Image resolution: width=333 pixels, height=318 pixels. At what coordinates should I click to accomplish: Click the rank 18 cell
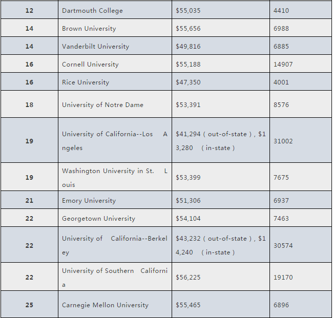29,105
